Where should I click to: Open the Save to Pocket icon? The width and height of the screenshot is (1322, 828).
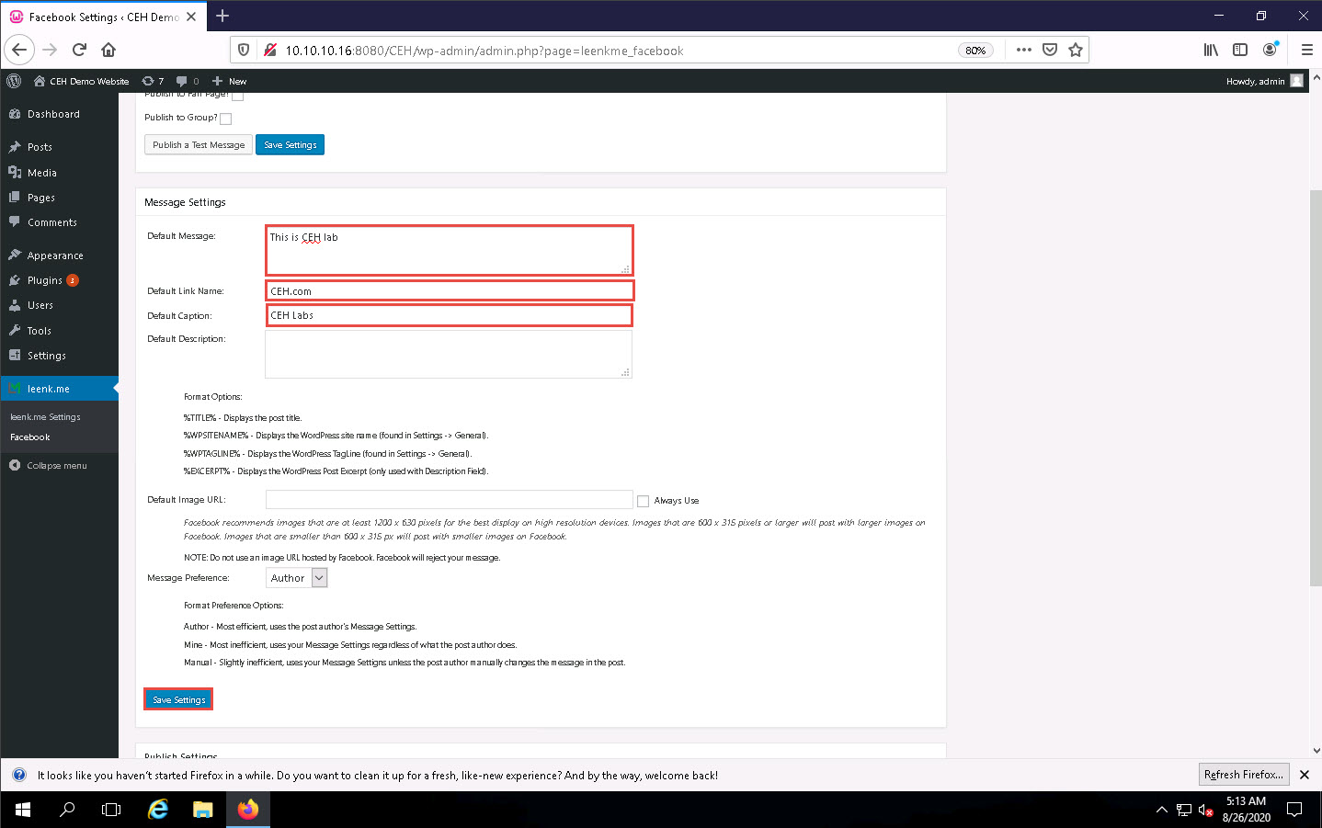pos(1049,50)
